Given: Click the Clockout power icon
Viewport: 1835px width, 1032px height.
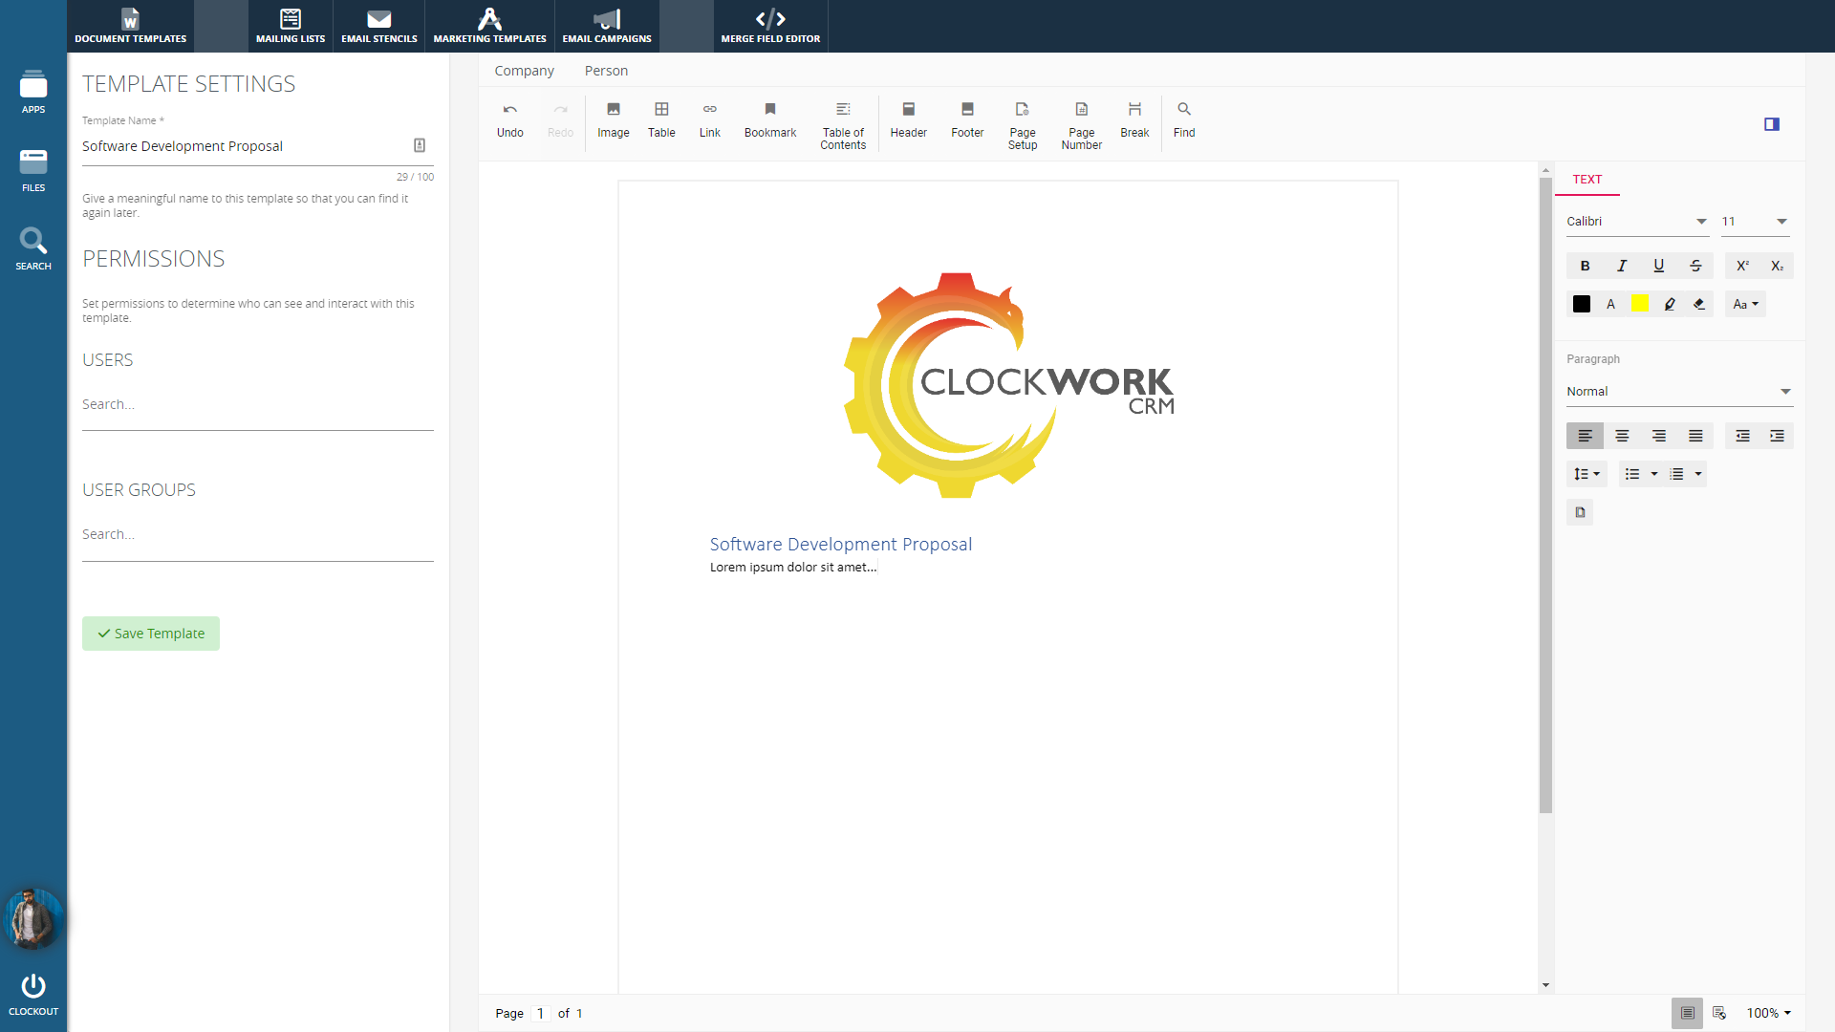Looking at the screenshot, I should [x=33, y=986].
